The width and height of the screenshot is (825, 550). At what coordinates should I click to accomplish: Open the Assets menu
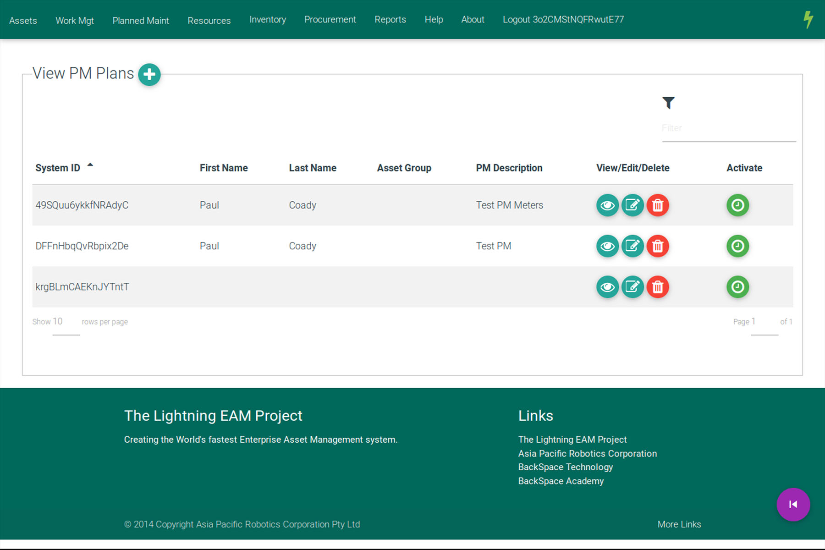coord(23,20)
